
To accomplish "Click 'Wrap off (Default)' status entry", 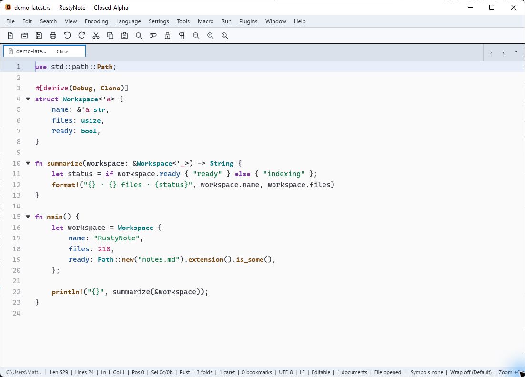I will point(471,372).
